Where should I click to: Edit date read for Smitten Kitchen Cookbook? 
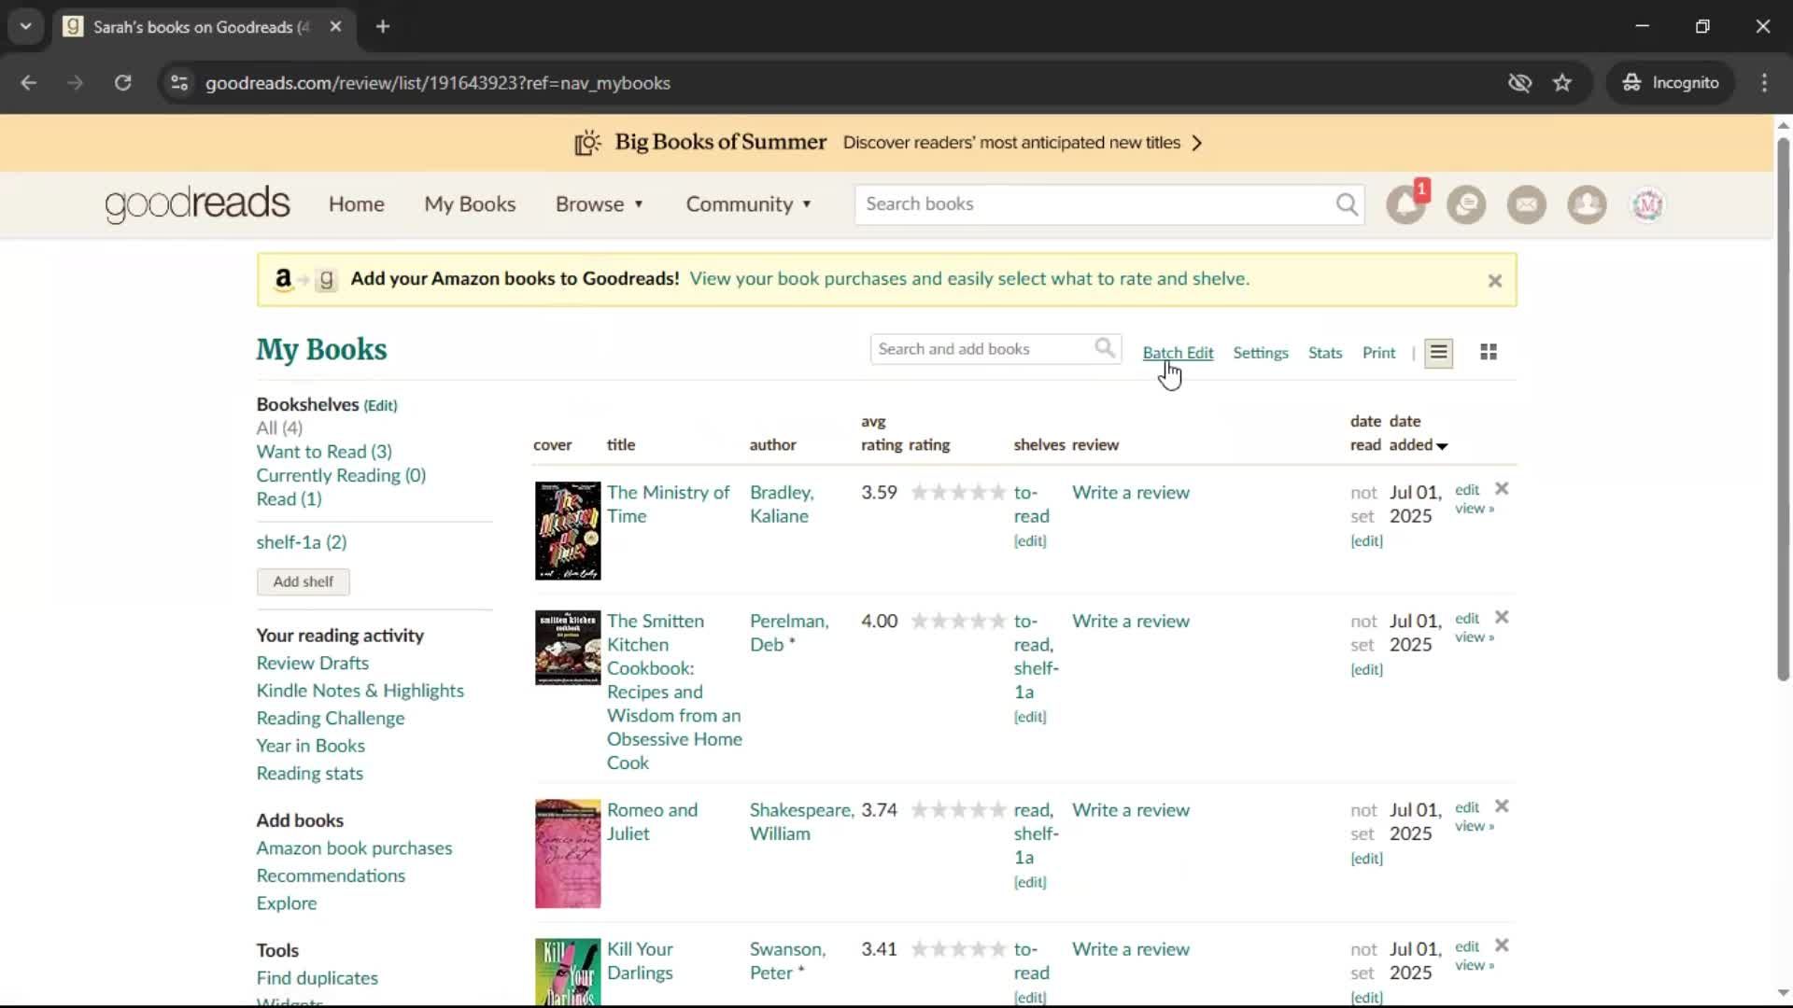(1366, 669)
